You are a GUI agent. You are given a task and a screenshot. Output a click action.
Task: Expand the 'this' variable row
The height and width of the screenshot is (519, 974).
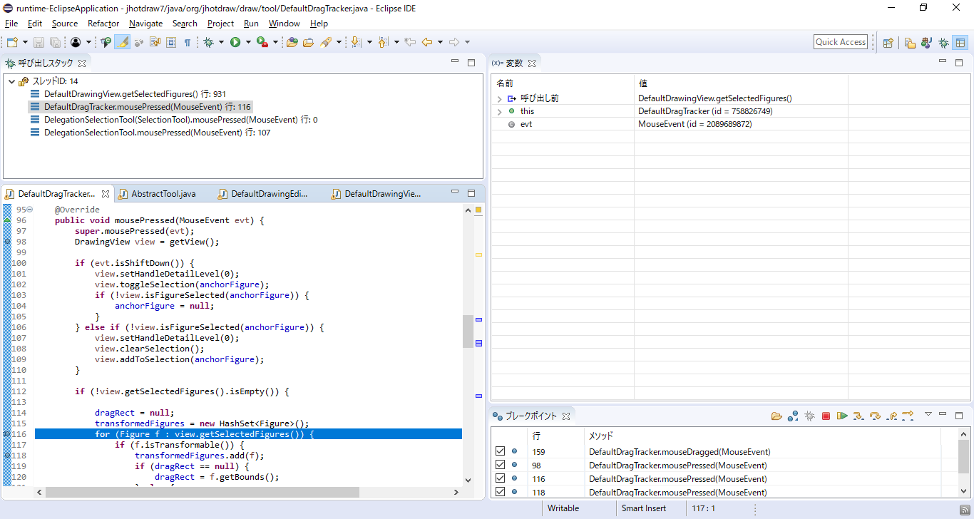click(x=500, y=111)
